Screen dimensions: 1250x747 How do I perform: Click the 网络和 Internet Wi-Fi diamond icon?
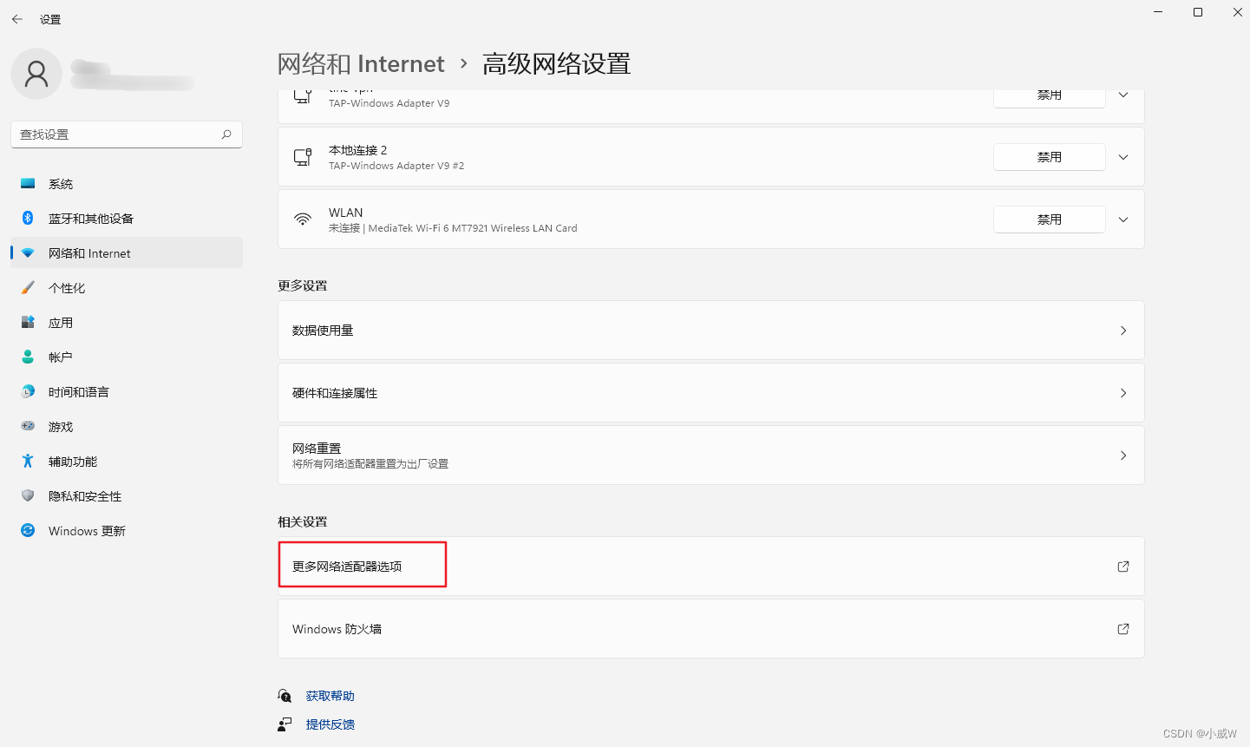(x=28, y=253)
